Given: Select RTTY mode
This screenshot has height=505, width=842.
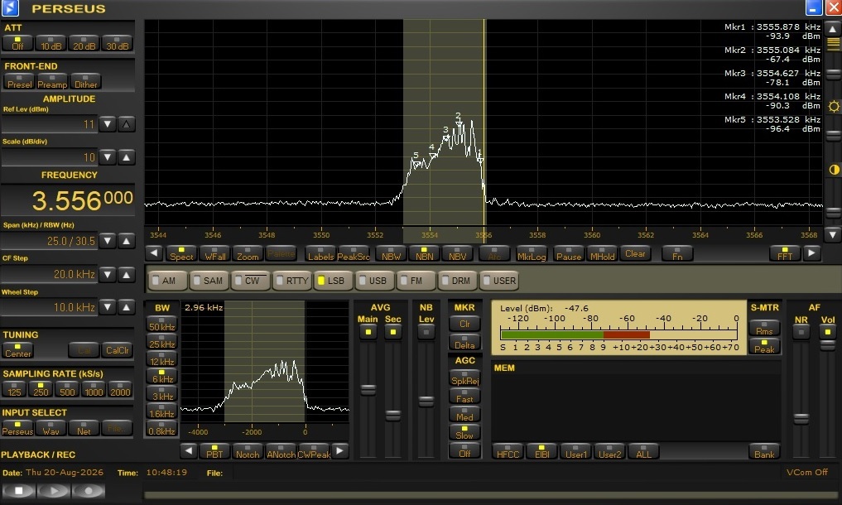Looking at the screenshot, I should [x=293, y=281].
